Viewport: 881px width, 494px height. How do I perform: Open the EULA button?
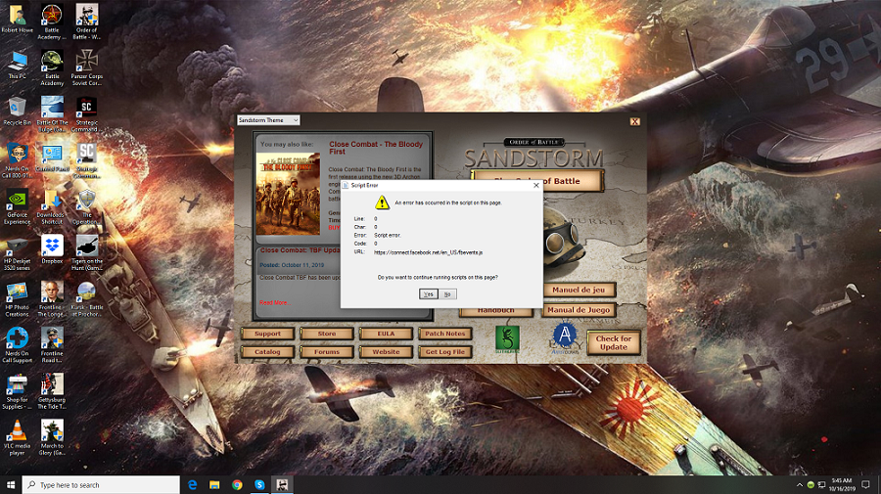pos(386,334)
